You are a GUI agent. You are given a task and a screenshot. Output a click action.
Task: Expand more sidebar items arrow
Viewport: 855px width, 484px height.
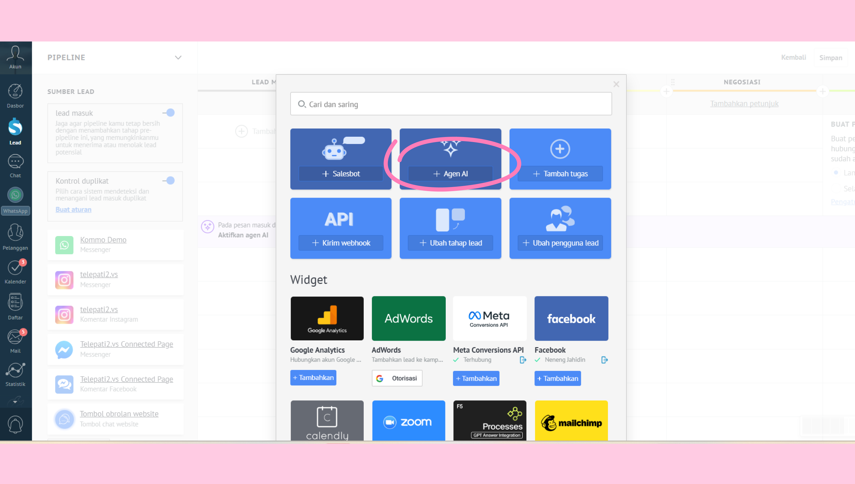(x=15, y=402)
